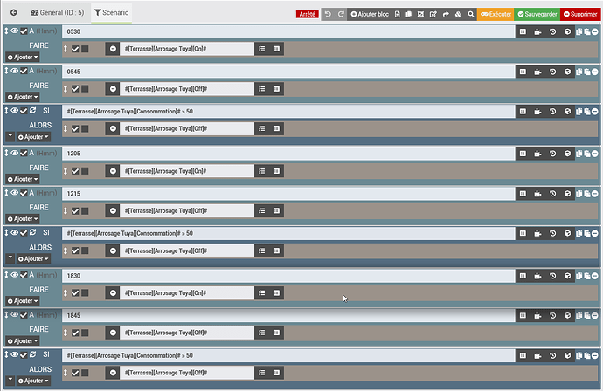Click cube icon on 1205 block

(x=568, y=154)
